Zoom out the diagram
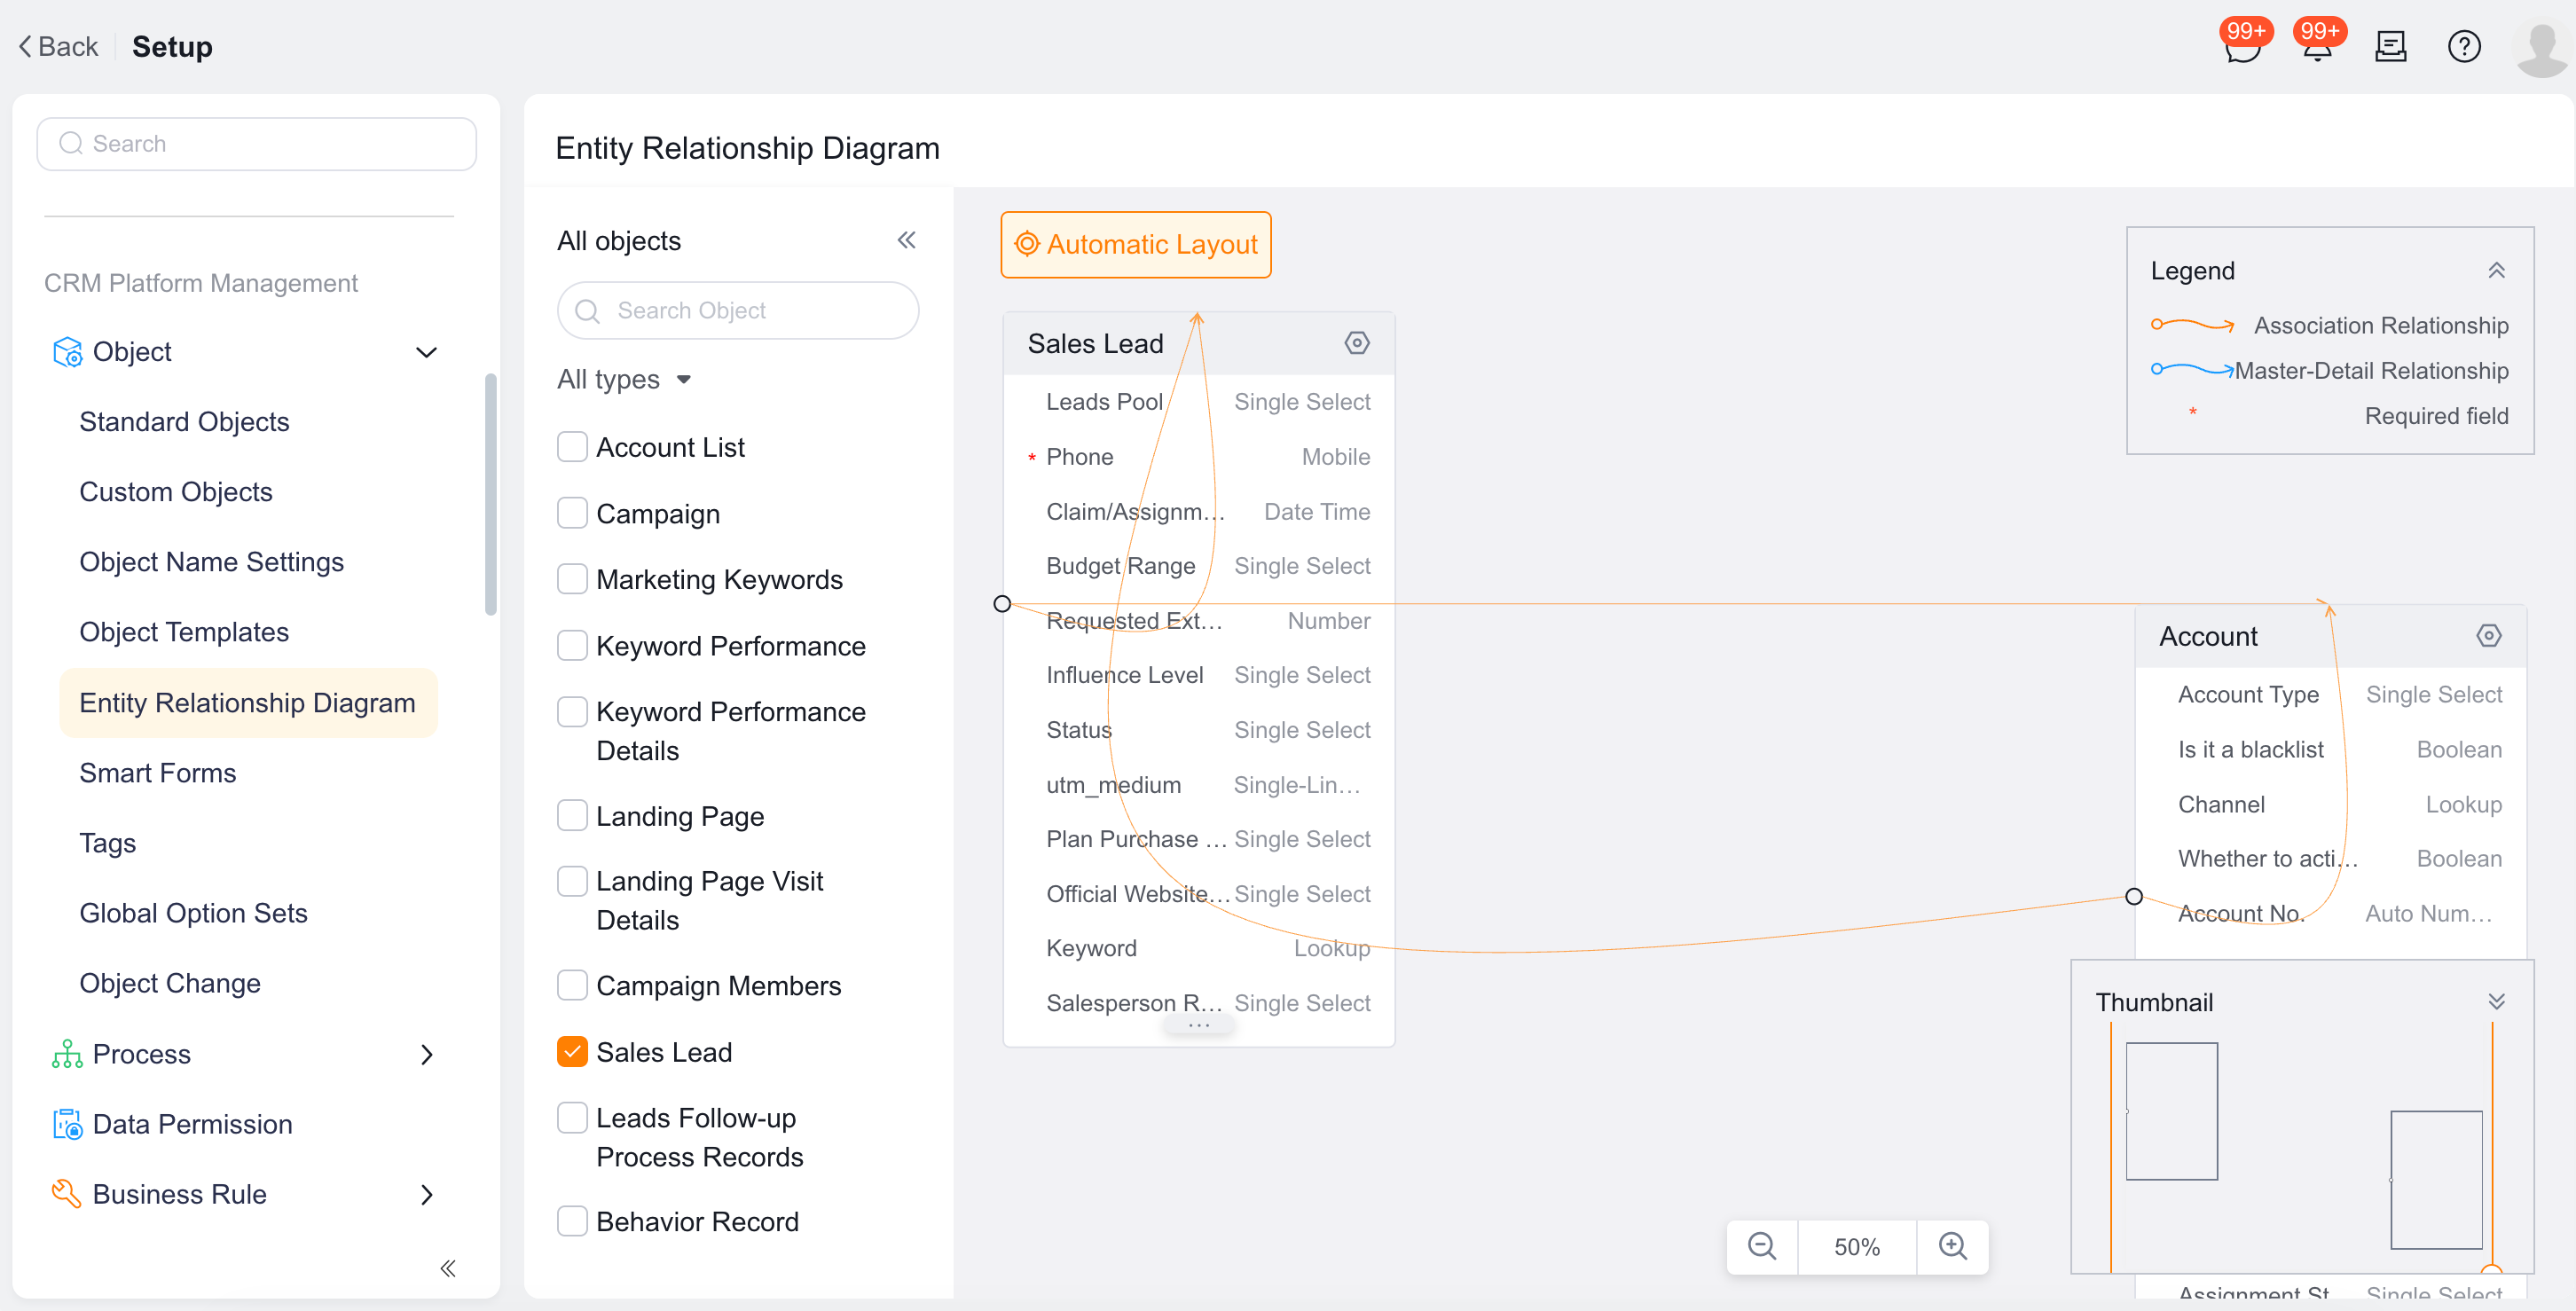This screenshot has width=2576, height=1311. tap(1761, 1246)
